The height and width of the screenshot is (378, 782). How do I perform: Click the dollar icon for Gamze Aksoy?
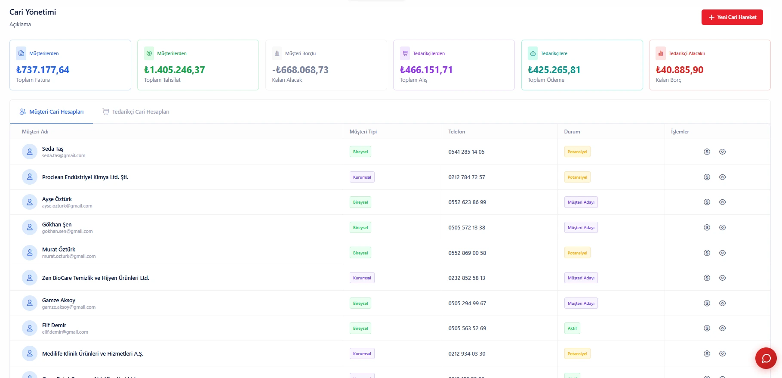point(707,304)
